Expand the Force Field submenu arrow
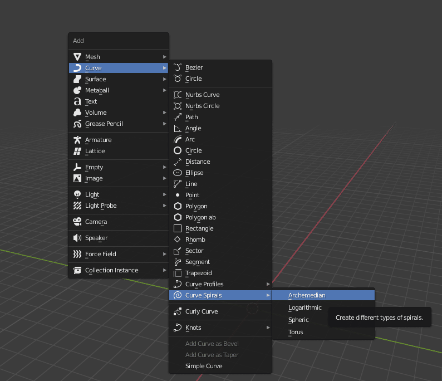This screenshot has height=381, width=442. click(x=165, y=254)
